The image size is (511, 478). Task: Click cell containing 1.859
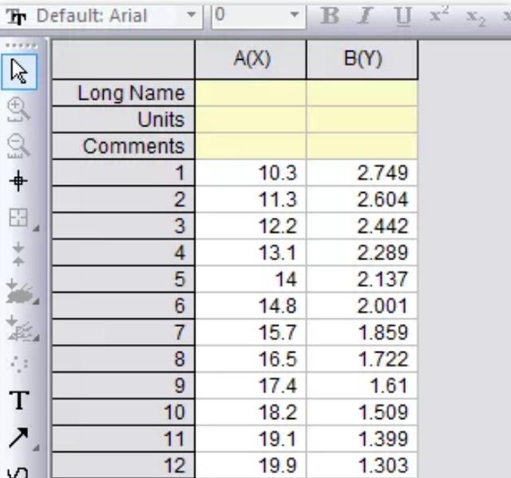point(362,332)
